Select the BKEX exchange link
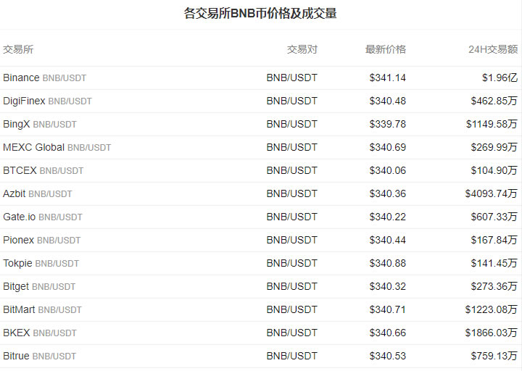The width and height of the screenshot is (522, 371). pos(17,333)
